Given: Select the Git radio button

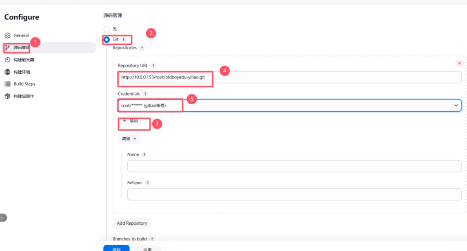Looking at the screenshot, I should tap(107, 39).
